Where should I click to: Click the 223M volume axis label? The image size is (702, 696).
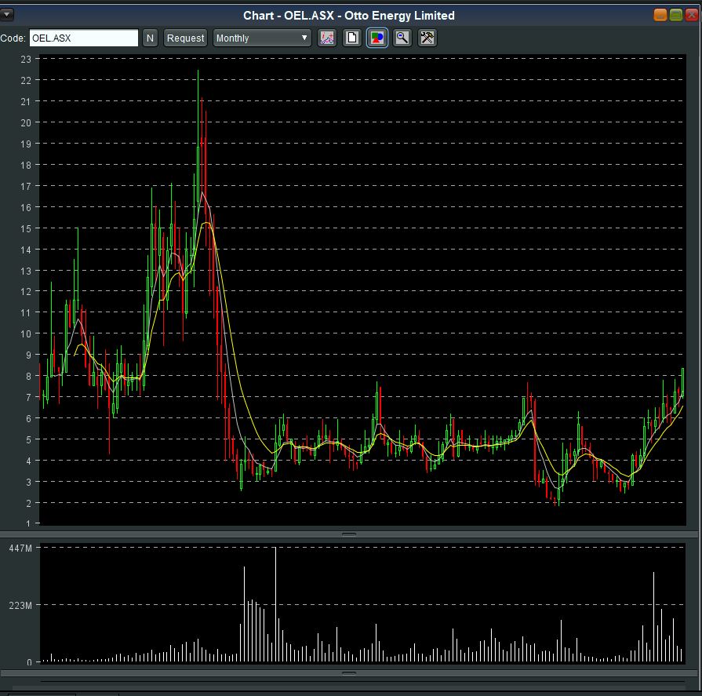click(20, 606)
